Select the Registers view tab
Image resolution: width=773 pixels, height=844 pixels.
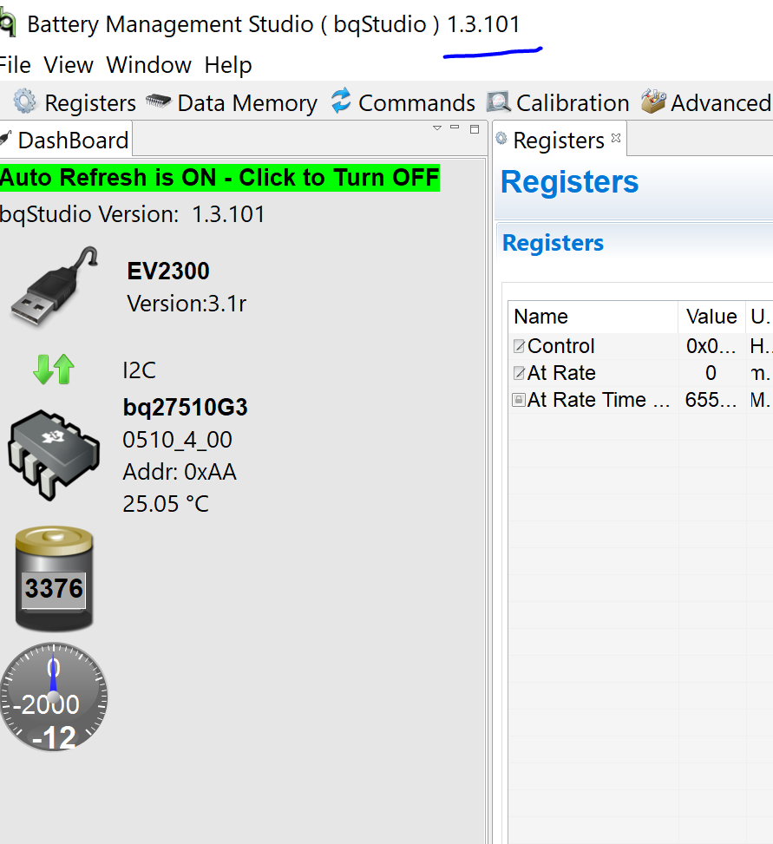coord(559,140)
